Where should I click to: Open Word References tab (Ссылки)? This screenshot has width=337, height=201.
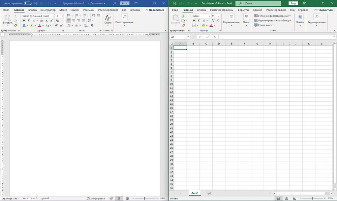(75, 10)
